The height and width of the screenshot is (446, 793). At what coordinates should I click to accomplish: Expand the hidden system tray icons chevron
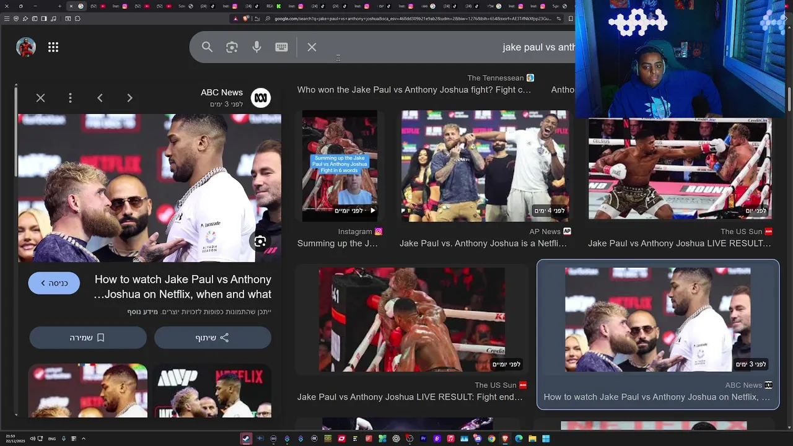[x=83, y=439]
